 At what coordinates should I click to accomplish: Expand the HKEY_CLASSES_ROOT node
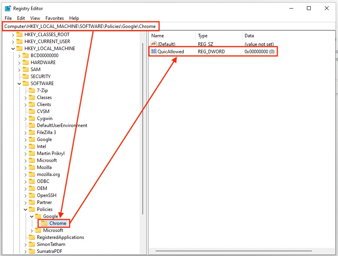click(x=13, y=35)
